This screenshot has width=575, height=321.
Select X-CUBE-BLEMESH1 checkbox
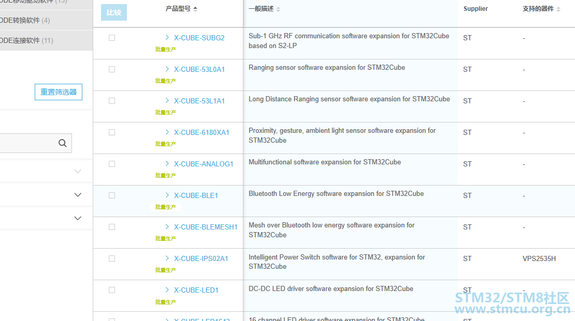[112, 227]
